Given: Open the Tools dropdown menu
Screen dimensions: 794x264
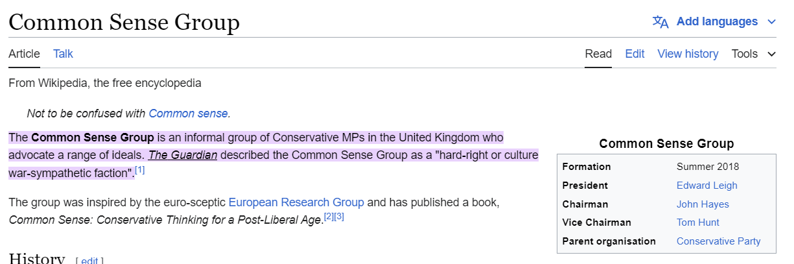Looking at the screenshot, I should pyautogui.click(x=753, y=54).
